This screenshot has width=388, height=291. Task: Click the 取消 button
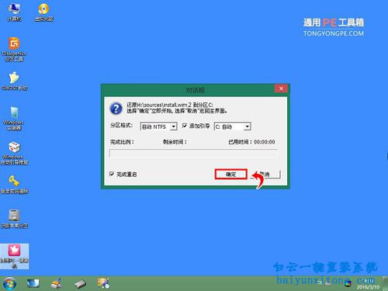(265, 174)
